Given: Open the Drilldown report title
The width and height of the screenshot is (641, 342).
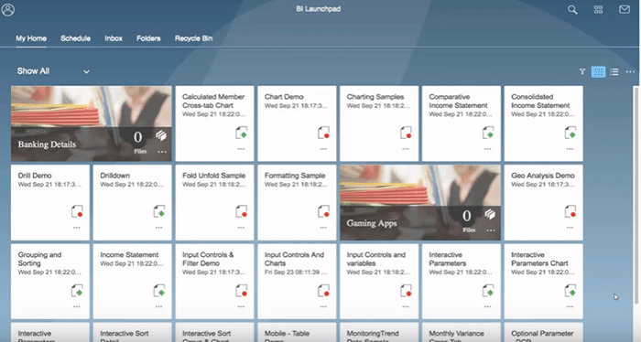Looking at the screenshot, I should click(x=114, y=176).
